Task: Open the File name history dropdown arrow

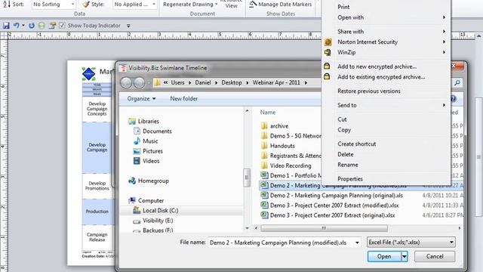Action: point(357,243)
